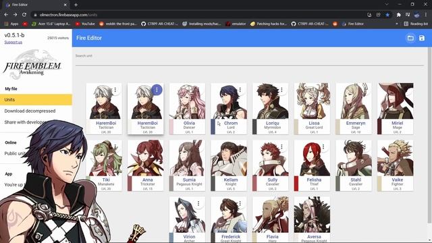
Task: Open the Vaike Fighter unit card
Action: [x=395, y=165]
